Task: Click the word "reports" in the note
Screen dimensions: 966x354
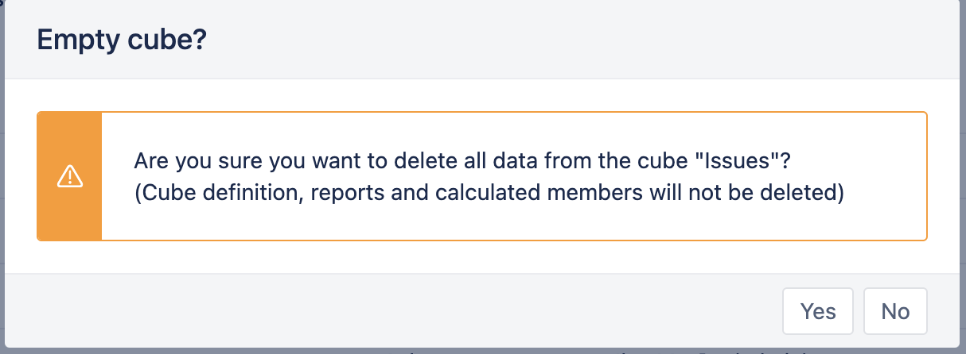Action: (354, 193)
